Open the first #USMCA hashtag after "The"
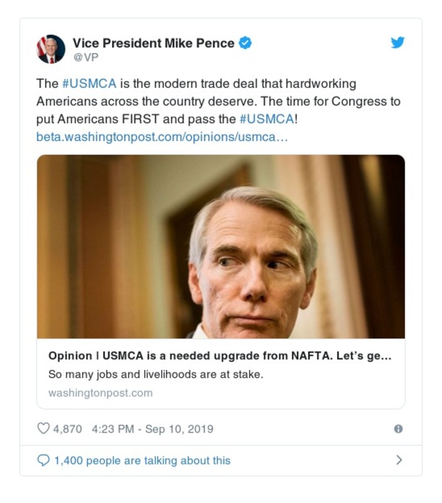 tap(89, 84)
